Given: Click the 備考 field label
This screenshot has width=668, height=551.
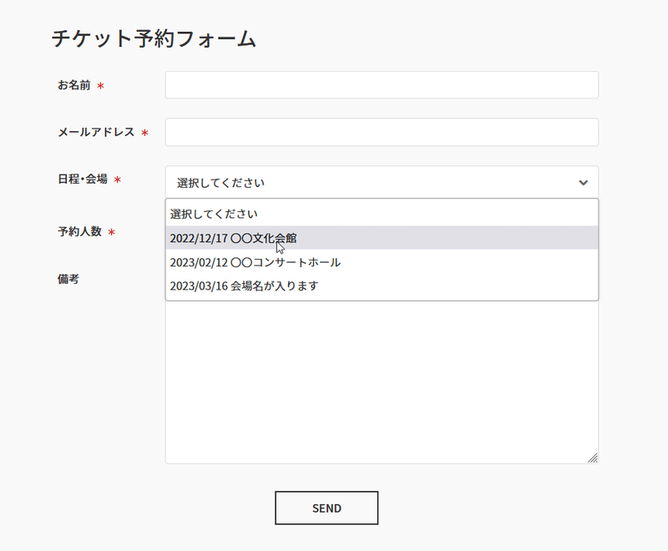Looking at the screenshot, I should point(68,279).
